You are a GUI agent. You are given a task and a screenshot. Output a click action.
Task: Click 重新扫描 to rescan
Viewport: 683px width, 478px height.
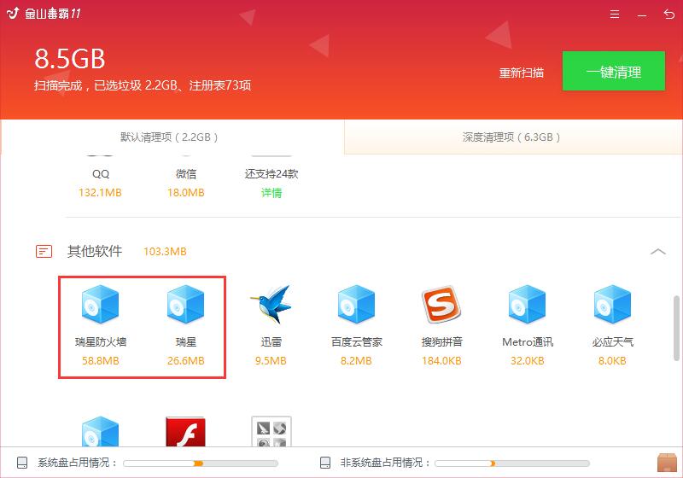tap(522, 73)
